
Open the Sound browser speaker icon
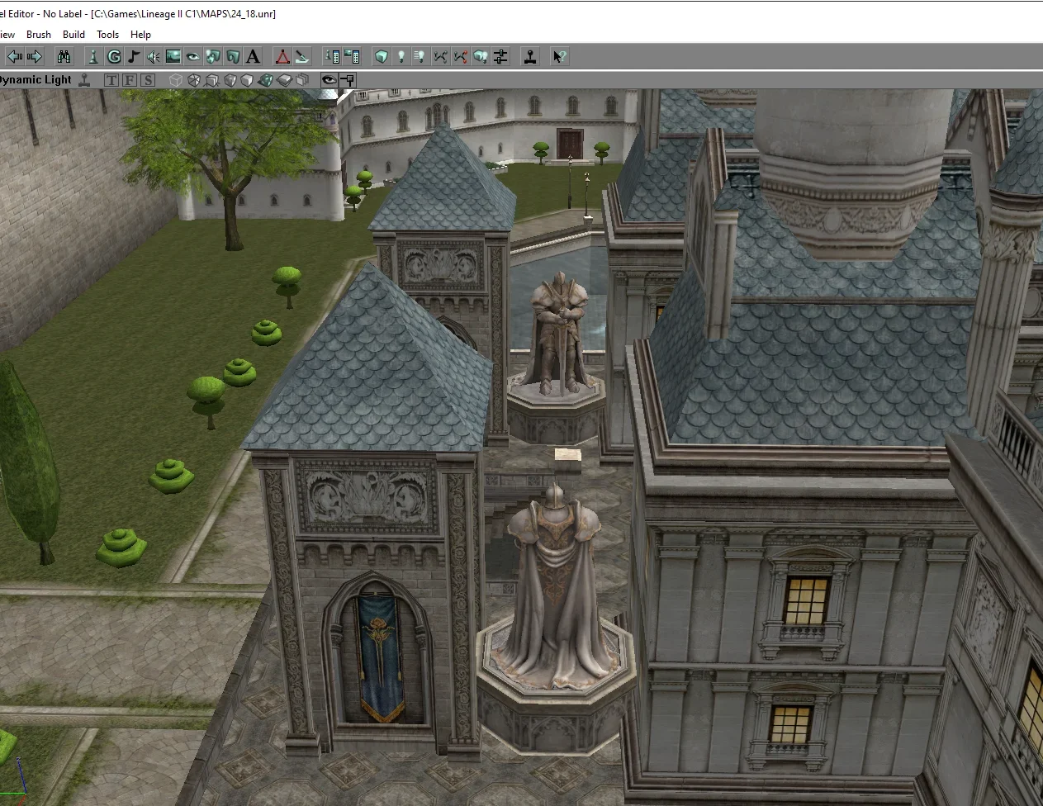coord(154,56)
